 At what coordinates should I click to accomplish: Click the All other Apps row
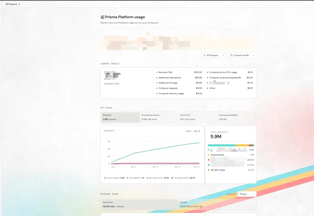coord(231,170)
